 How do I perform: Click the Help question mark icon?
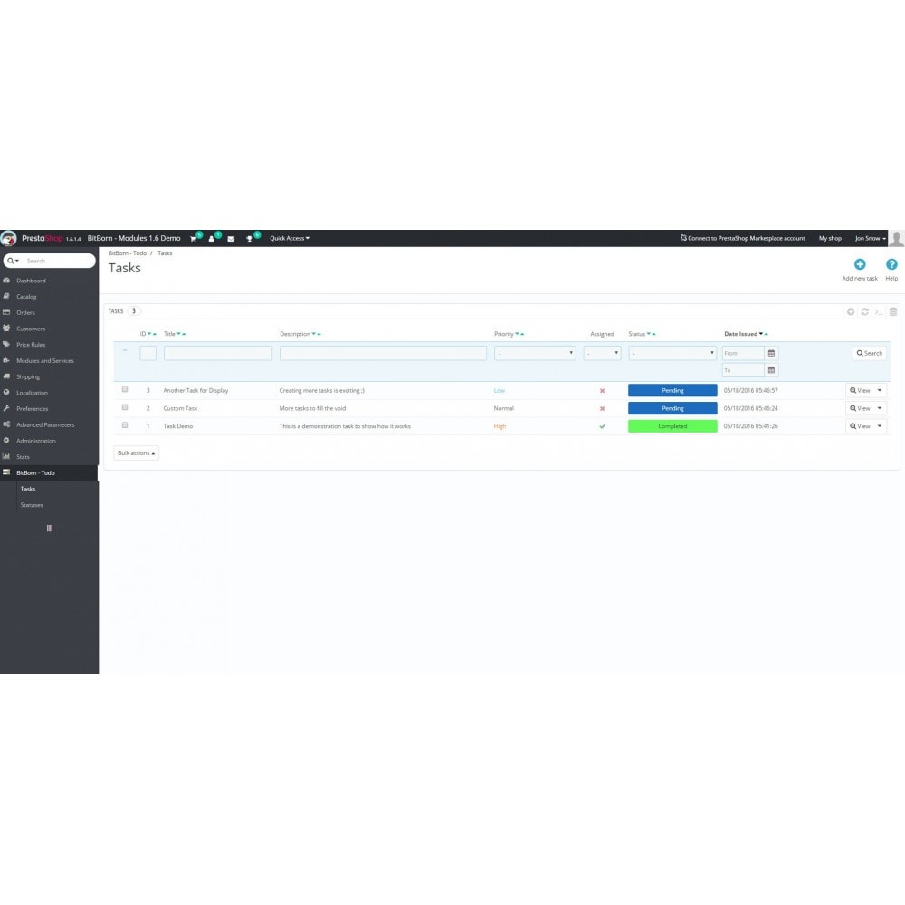click(891, 264)
